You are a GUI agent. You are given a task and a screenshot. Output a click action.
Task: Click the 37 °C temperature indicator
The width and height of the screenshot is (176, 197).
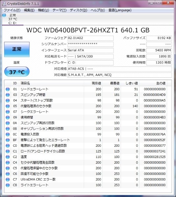(x=17, y=72)
